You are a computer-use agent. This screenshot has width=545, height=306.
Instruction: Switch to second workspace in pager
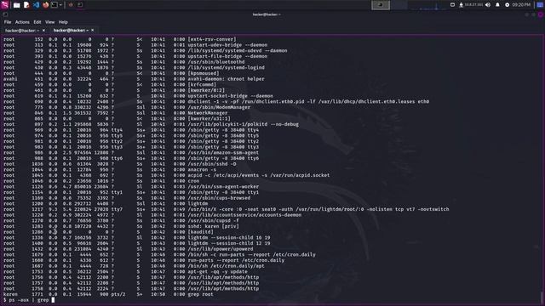(399, 5)
